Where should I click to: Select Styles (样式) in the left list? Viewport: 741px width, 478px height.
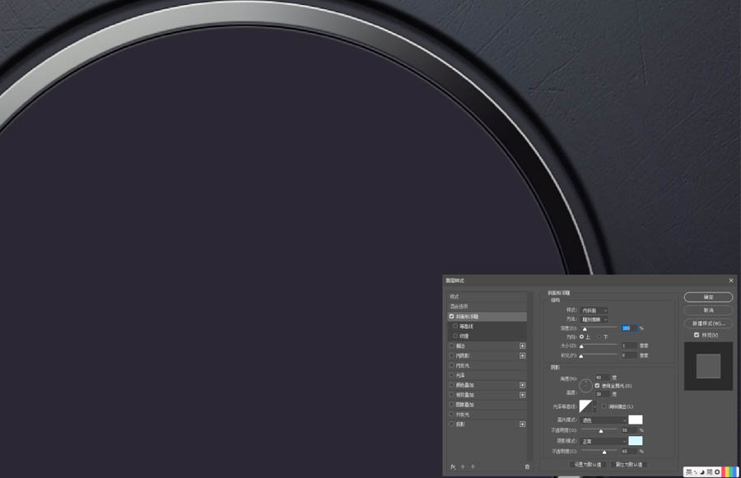[487, 297]
